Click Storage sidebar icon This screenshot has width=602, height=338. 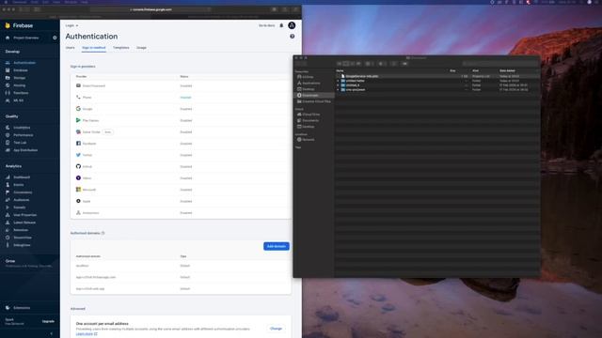point(8,78)
